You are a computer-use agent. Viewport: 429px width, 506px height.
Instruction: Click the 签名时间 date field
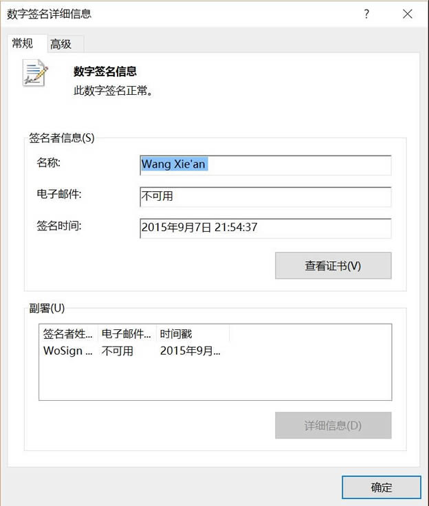pyautogui.click(x=265, y=227)
